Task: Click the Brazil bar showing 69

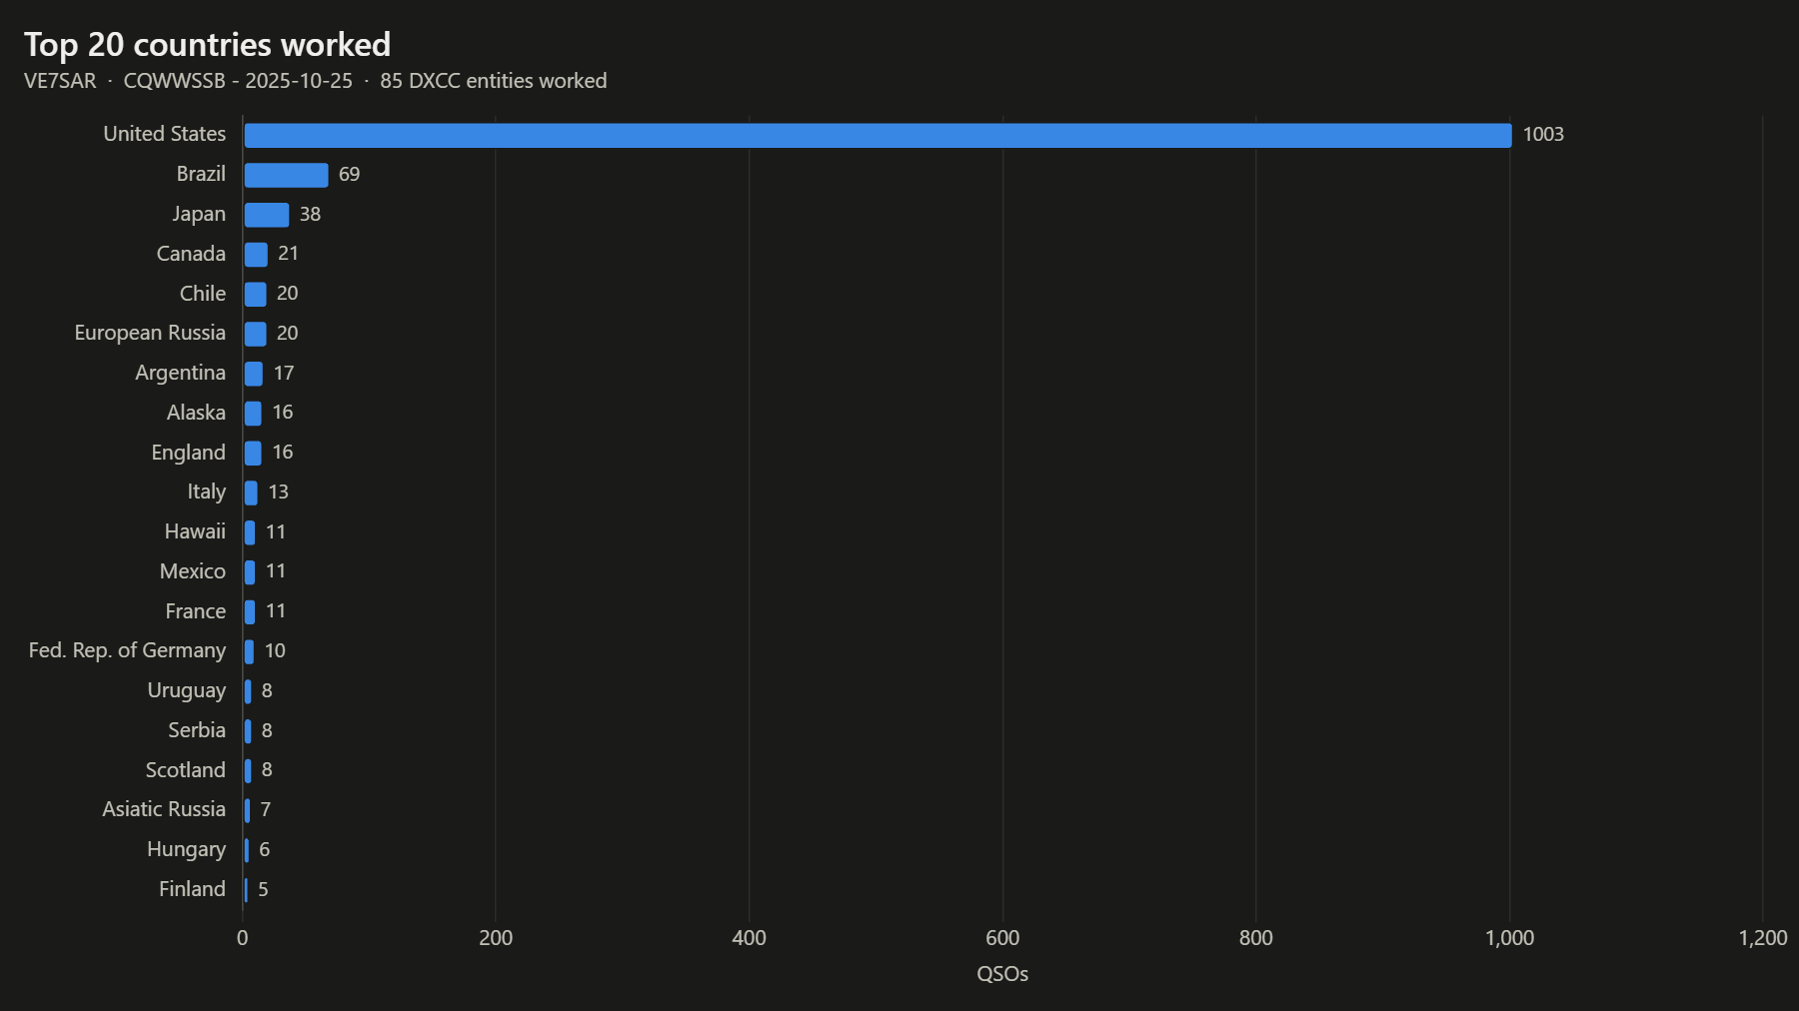Action: coord(286,175)
